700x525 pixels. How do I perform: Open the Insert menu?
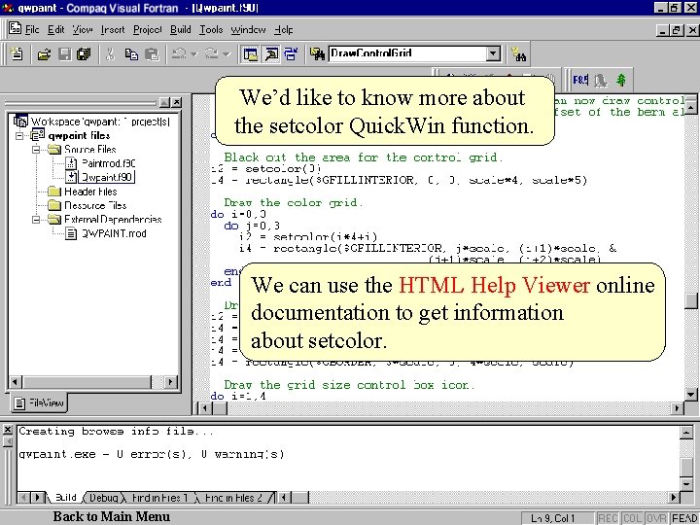click(113, 29)
